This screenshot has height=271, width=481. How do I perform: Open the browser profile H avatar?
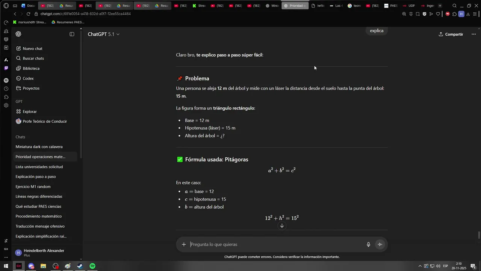click(461, 14)
